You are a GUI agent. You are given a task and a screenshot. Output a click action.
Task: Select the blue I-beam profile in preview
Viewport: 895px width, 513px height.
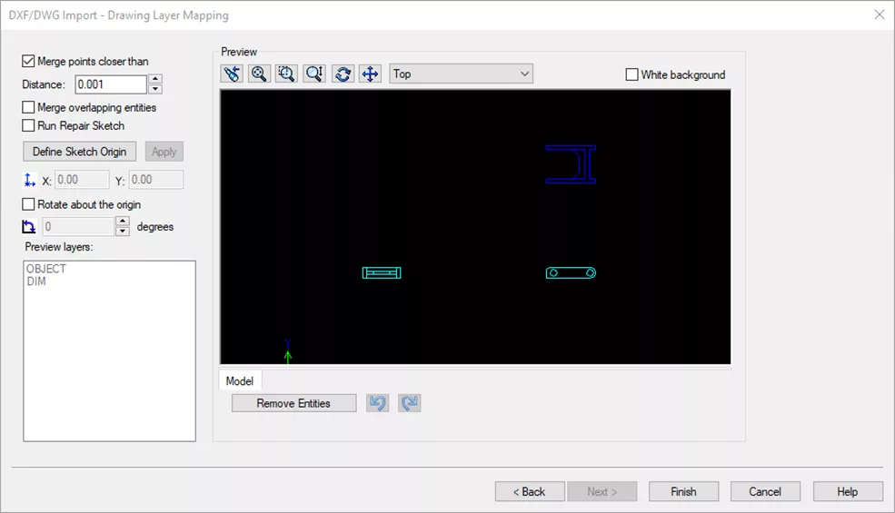click(571, 164)
